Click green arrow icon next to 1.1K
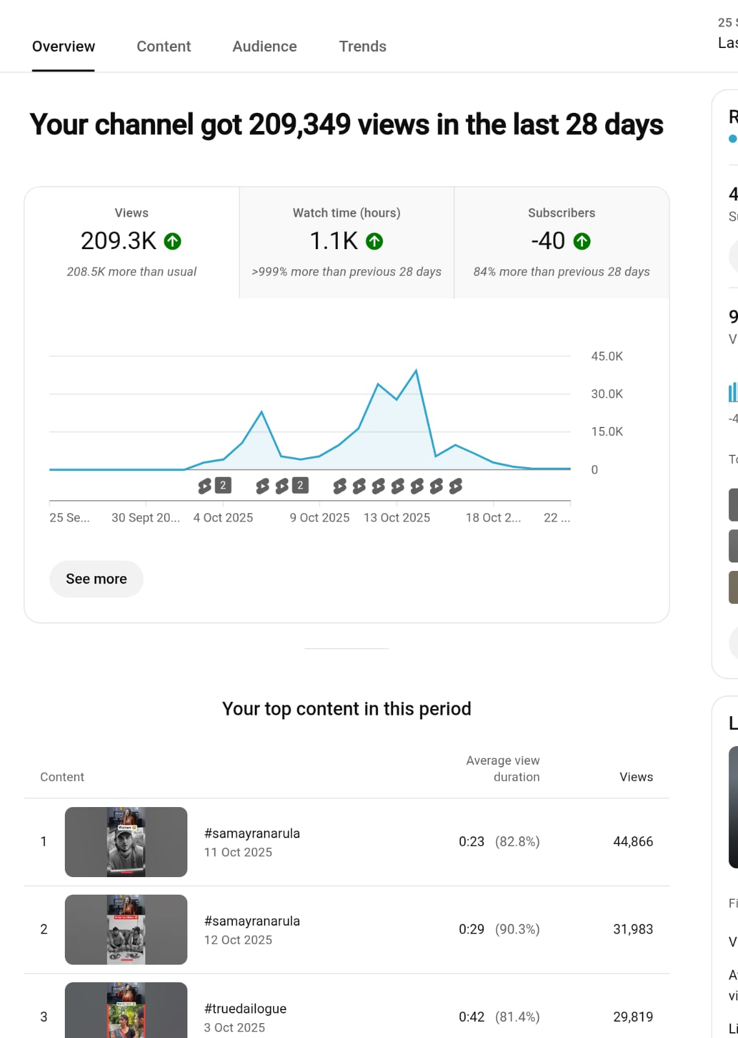Image resolution: width=738 pixels, height=1038 pixels. pos(374,241)
